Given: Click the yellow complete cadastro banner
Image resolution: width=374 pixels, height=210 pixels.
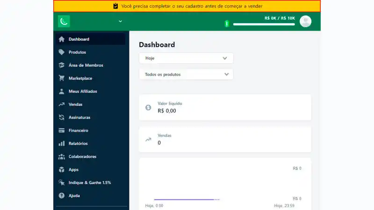Looking at the screenshot, I should (x=187, y=6).
